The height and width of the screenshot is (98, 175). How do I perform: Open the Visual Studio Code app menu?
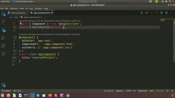coord(24,1)
